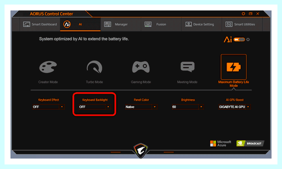The height and width of the screenshot is (169, 282).
Task: Click the Keyboard Effect label
Action: coord(49,100)
